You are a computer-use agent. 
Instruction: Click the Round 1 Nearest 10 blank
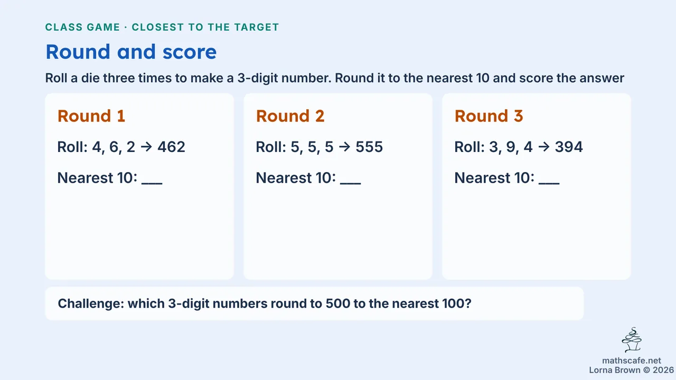pyautogui.click(x=152, y=178)
